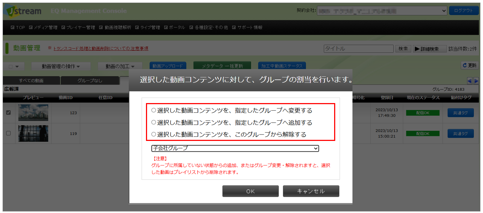
Task: Click 配信OK status for video 119
Action: pos(423,133)
